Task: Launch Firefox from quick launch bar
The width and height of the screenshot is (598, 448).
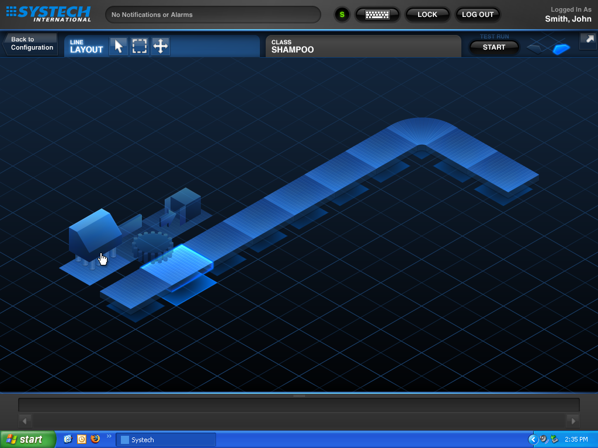Action: [95, 439]
